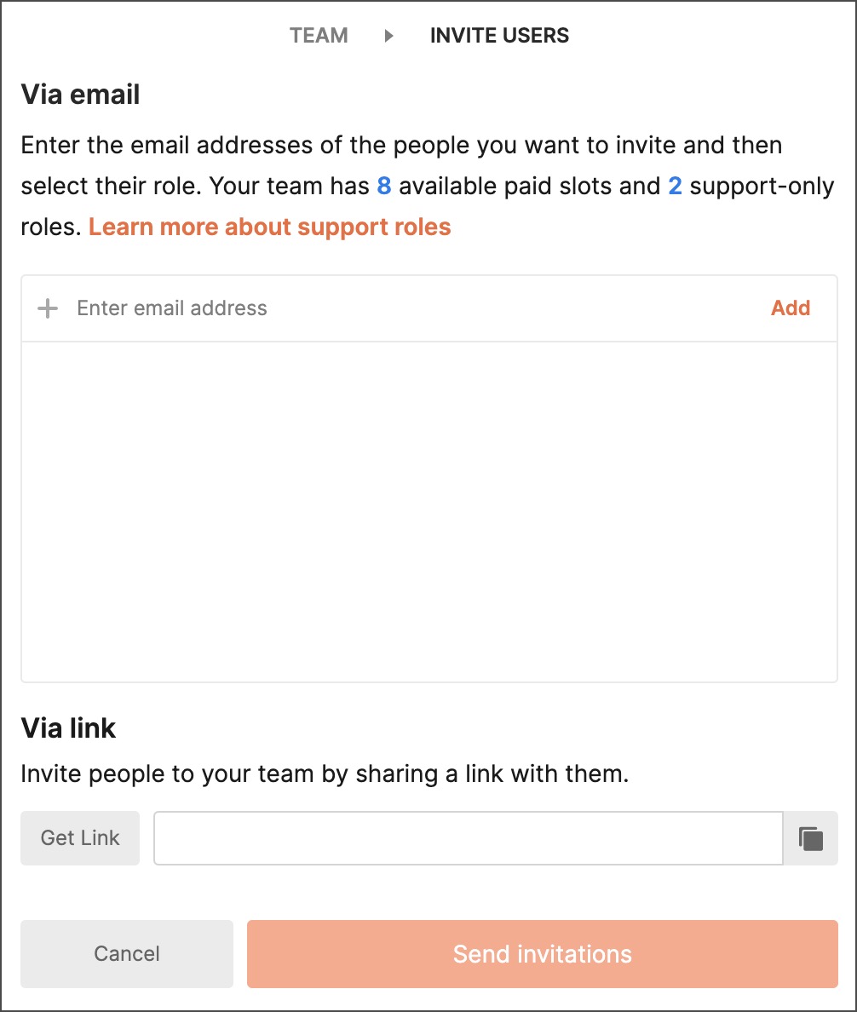Copy the invite link with clipboard icon
This screenshot has height=1012, width=857.
pyautogui.click(x=810, y=838)
